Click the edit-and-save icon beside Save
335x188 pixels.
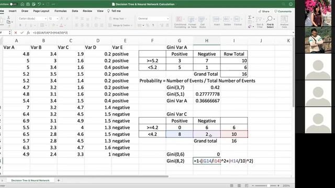click(33, 4)
